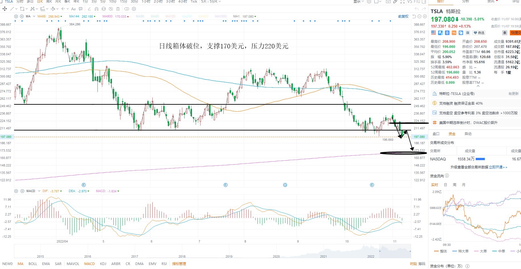This screenshot has height=269, width=521.
Task: Toggle 特大单 series in fund flow legend
Action: [460, 251]
